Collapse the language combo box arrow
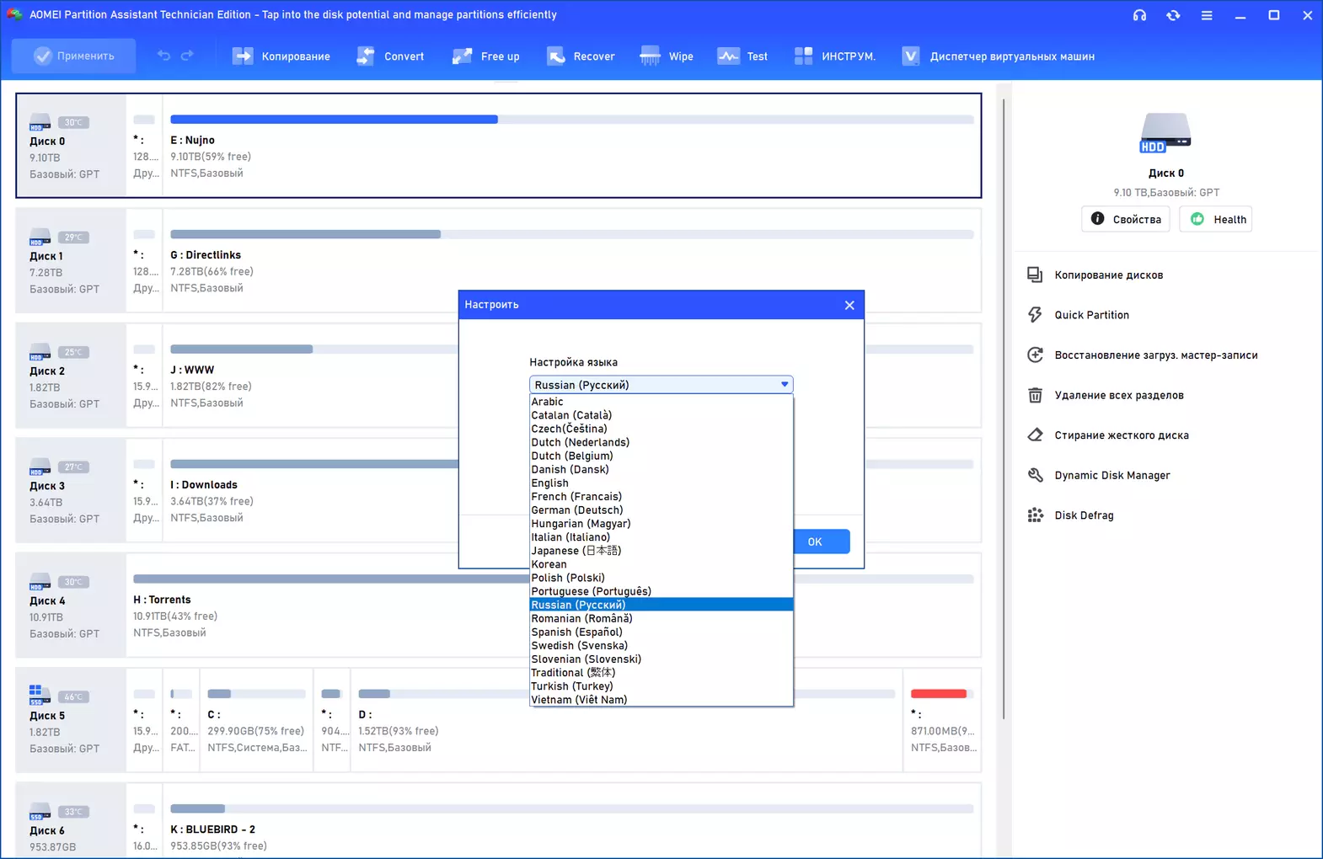Image resolution: width=1323 pixels, height=859 pixels. click(785, 385)
